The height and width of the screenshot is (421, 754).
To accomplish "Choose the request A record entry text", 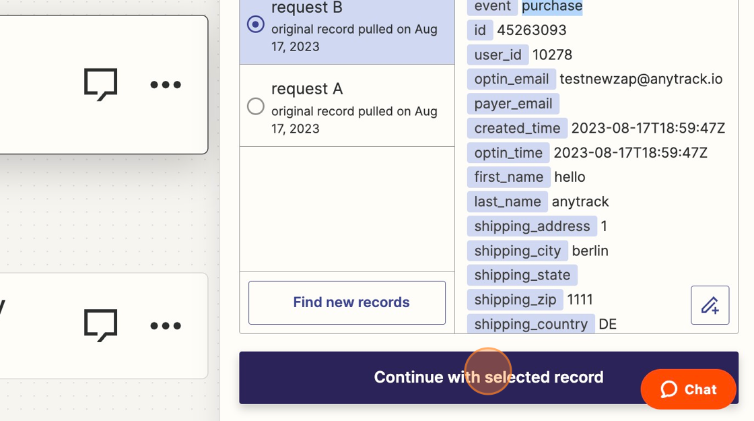I will 354,108.
